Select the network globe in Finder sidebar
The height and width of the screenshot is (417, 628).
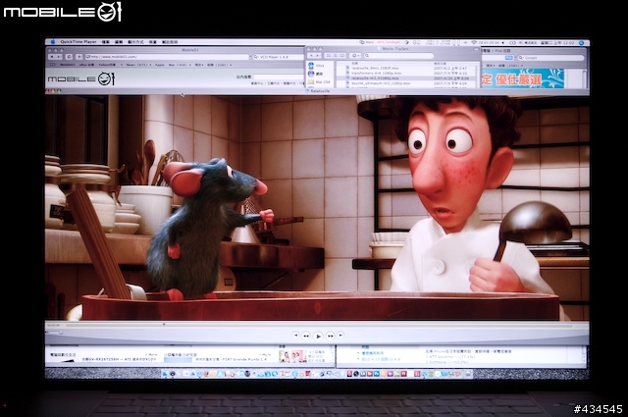point(315,74)
